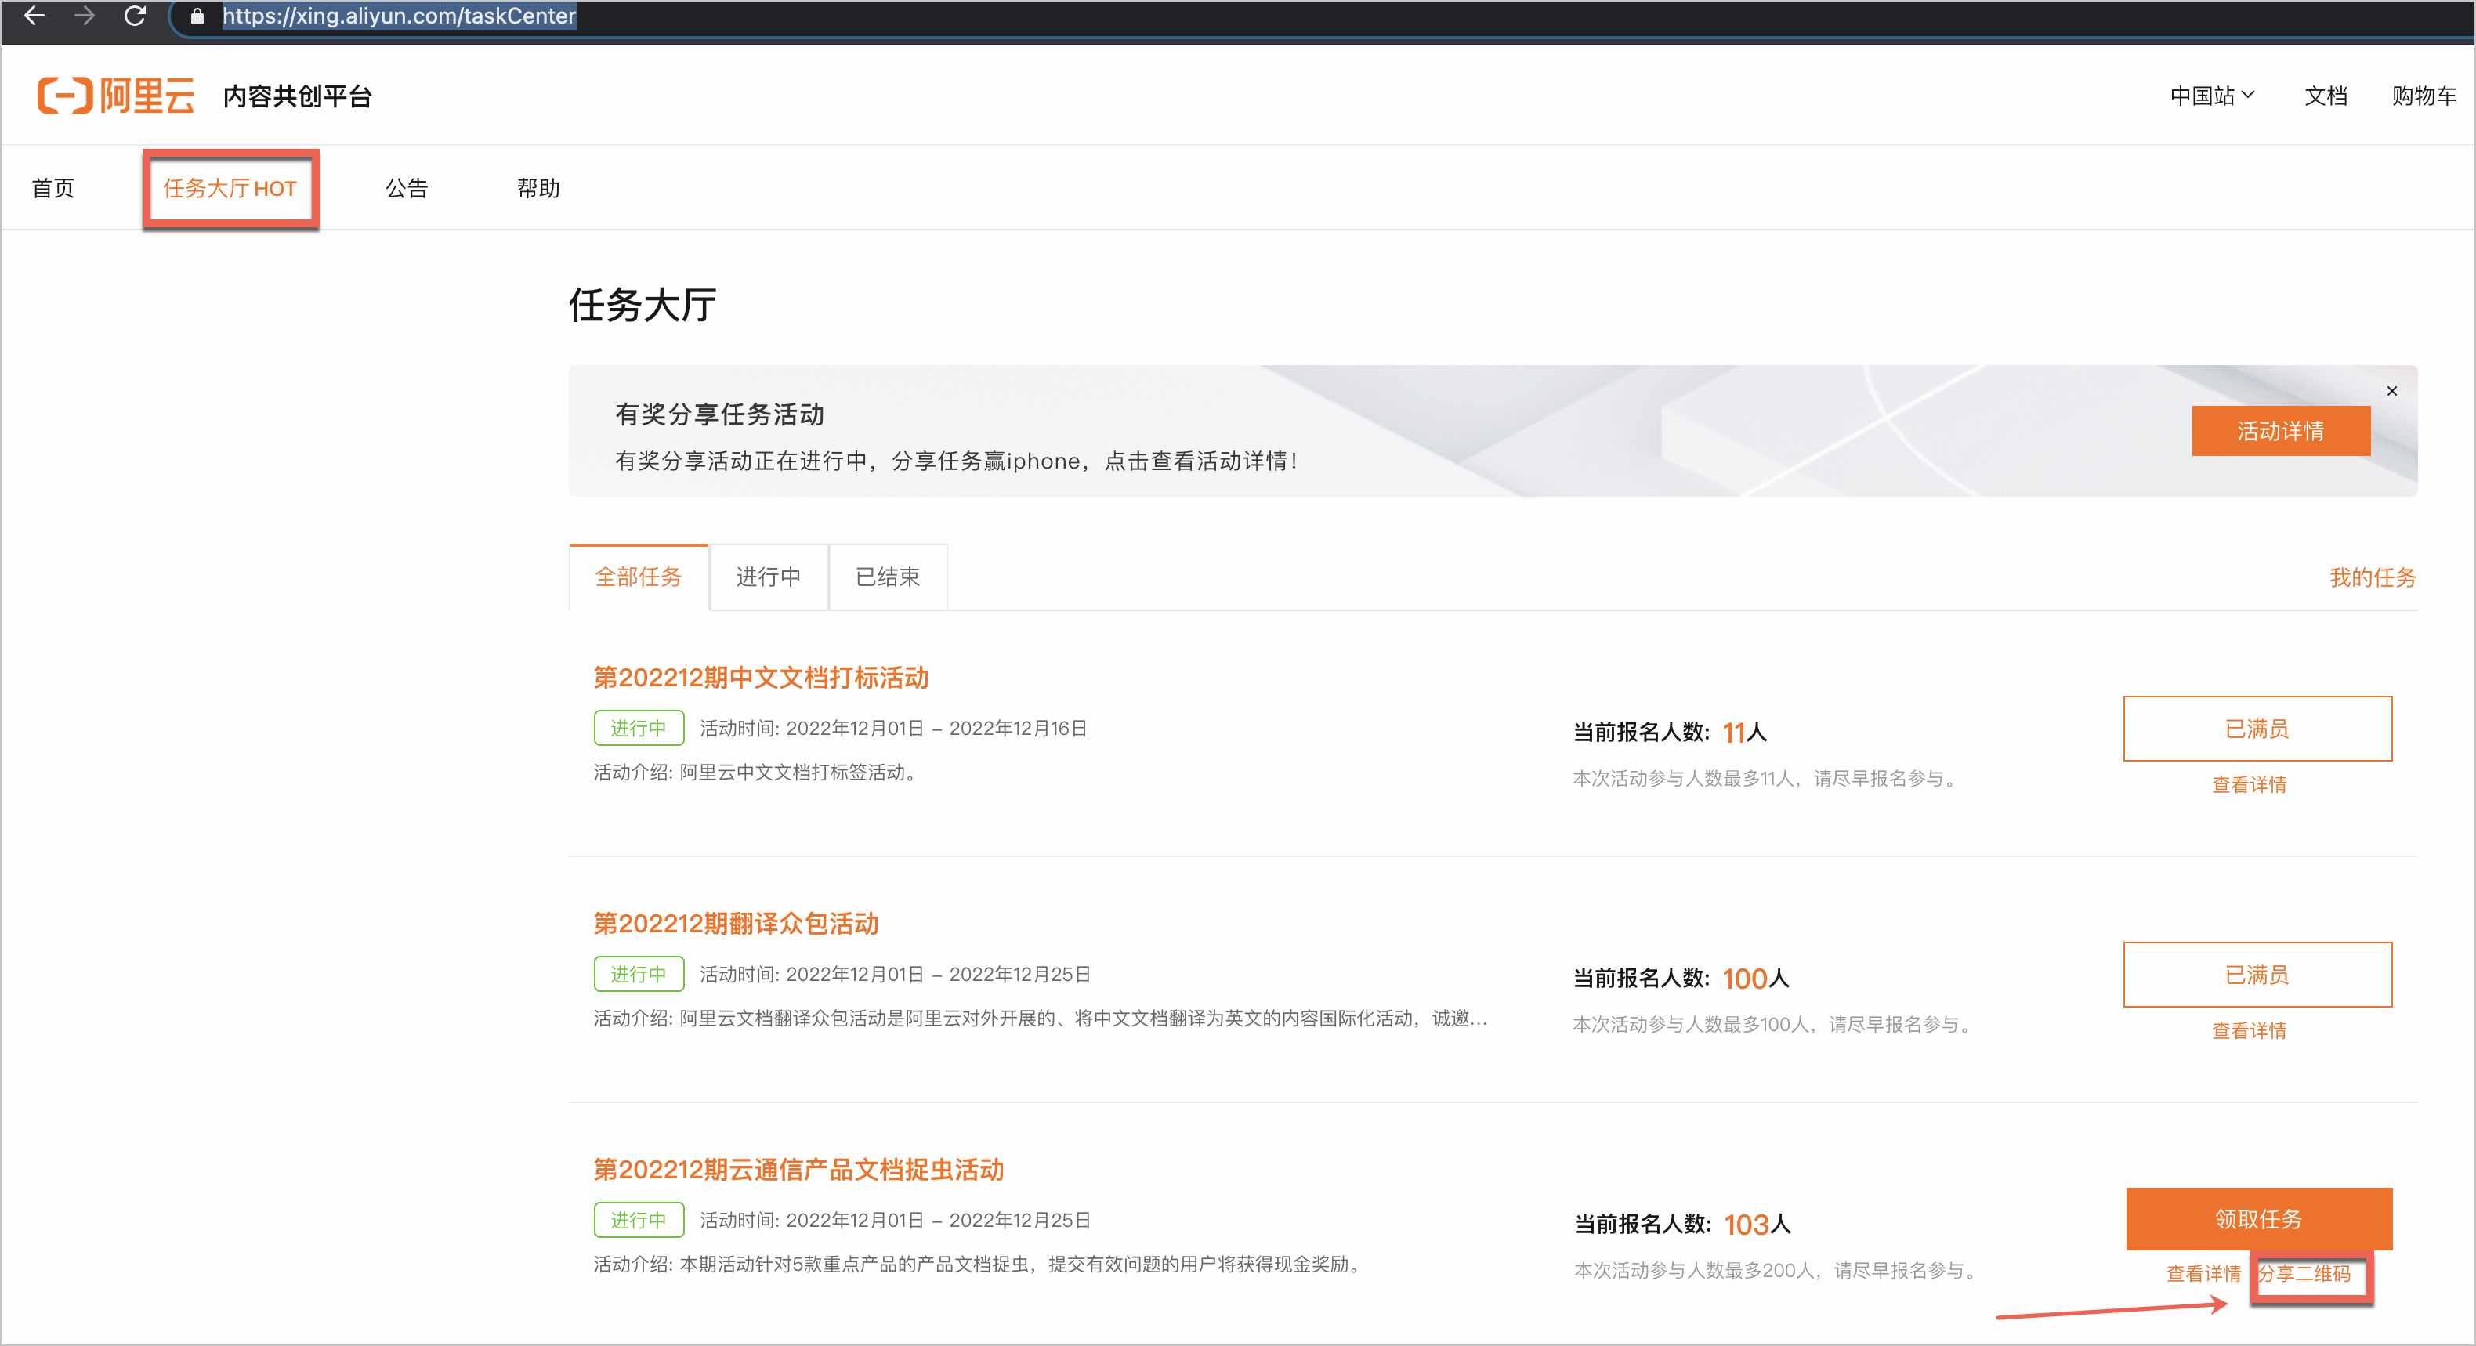Click 内容共创平台 header text
The width and height of the screenshot is (2476, 1346).
tap(297, 96)
